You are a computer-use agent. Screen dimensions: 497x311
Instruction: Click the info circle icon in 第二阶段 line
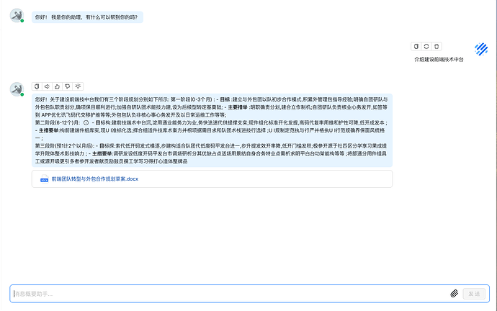pyautogui.click(x=86, y=122)
